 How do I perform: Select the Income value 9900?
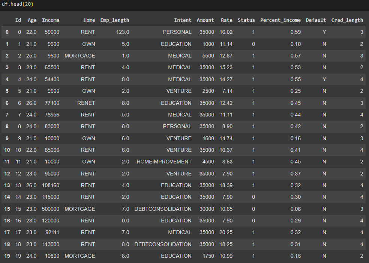tap(53, 91)
